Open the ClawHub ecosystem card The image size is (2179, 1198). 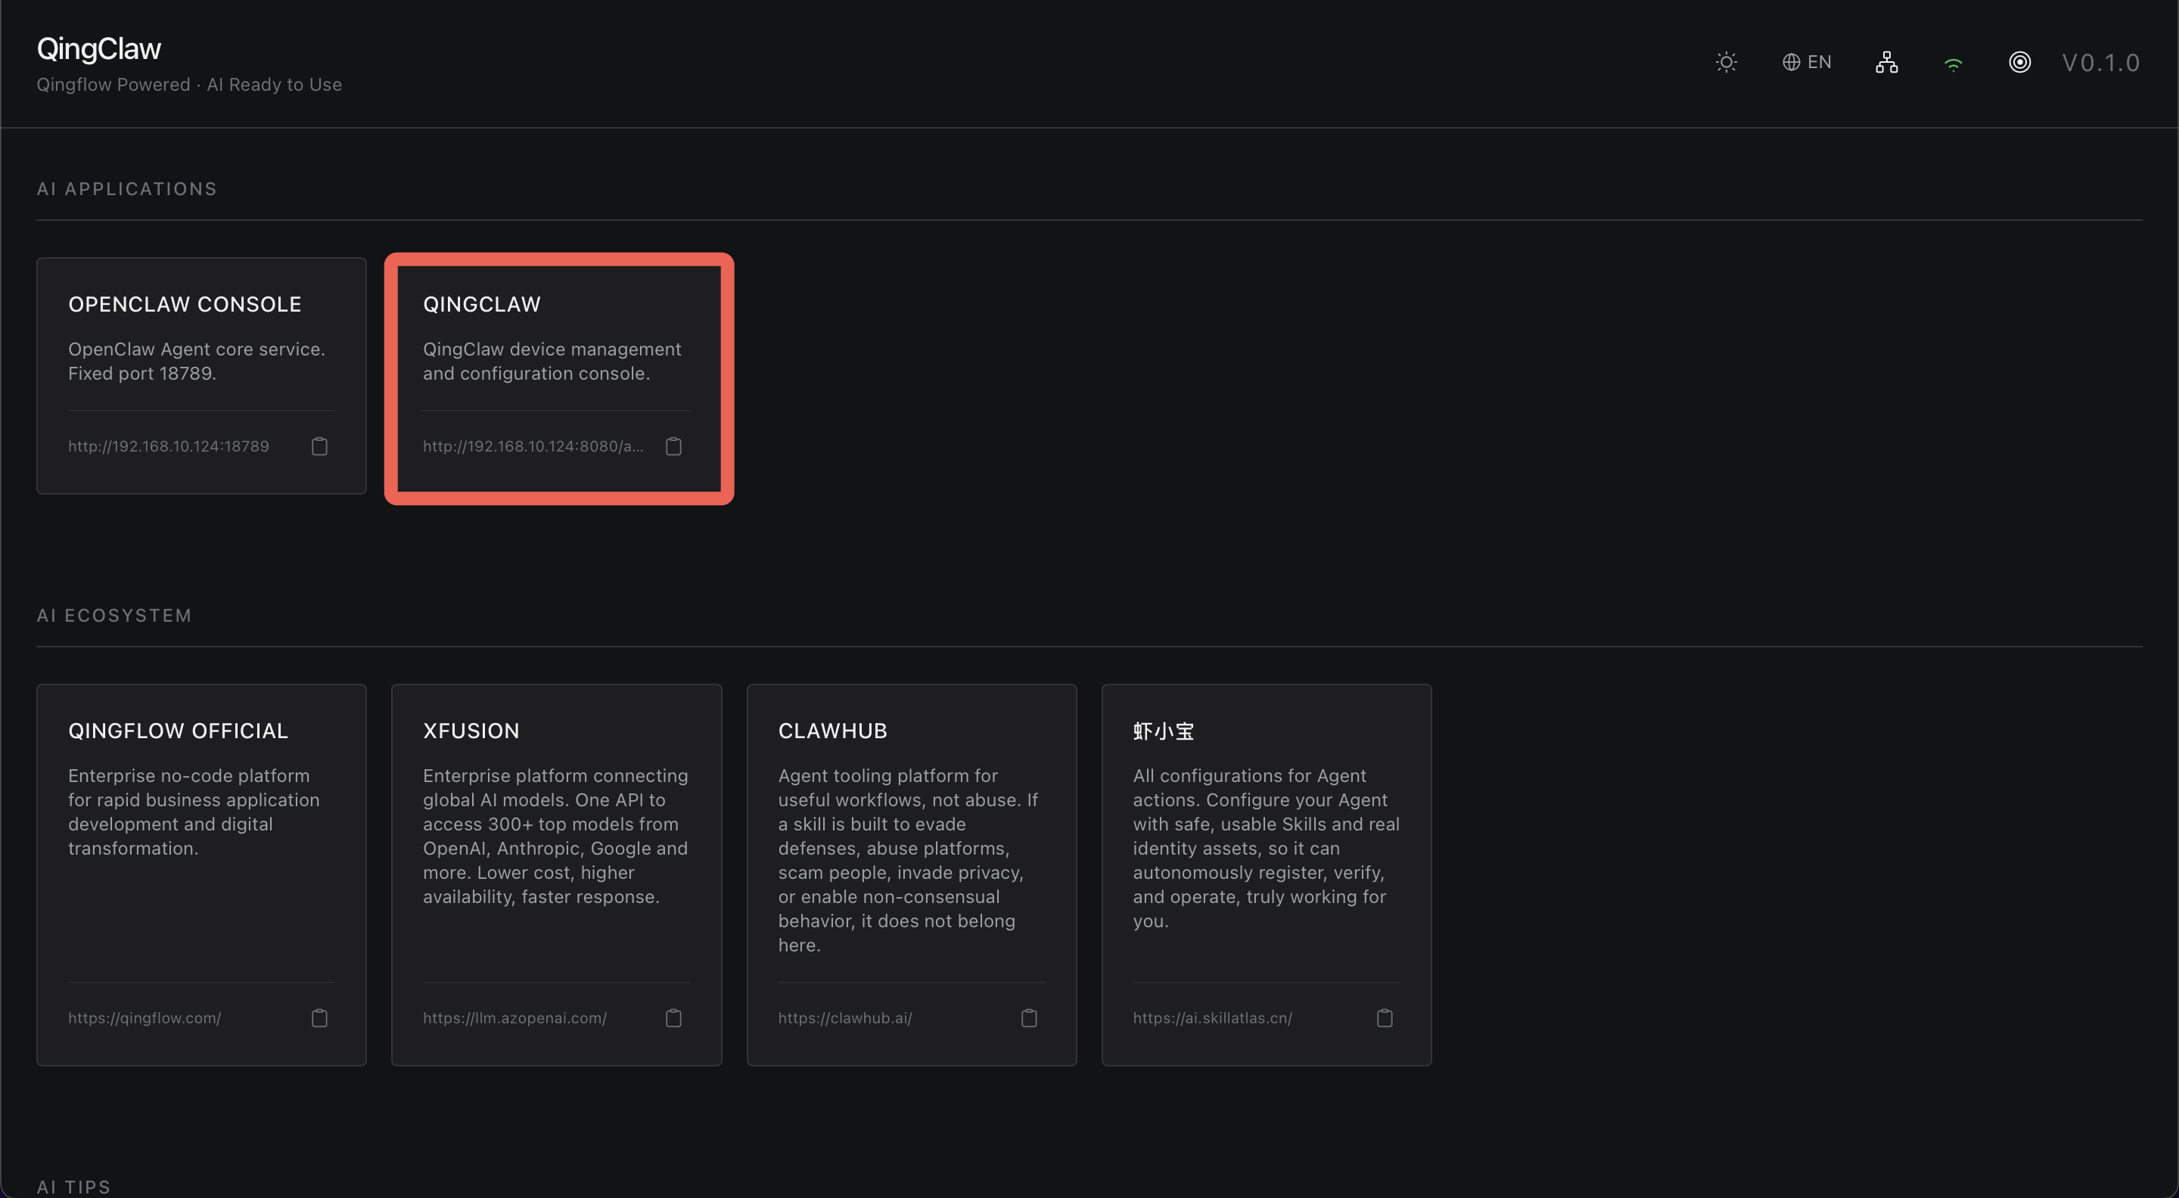point(912,874)
